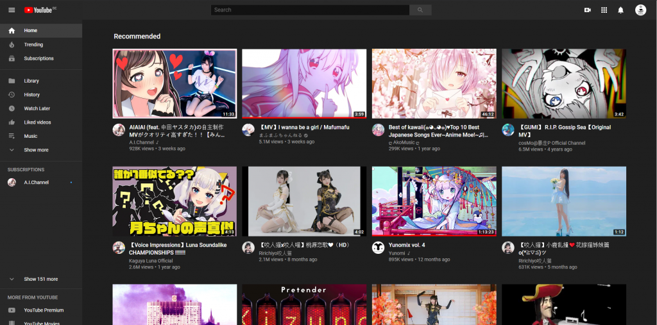The height and width of the screenshot is (325, 657).
Task: Open GUMI R.I.P. Gossip Sea title link
Action: coord(565,131)
